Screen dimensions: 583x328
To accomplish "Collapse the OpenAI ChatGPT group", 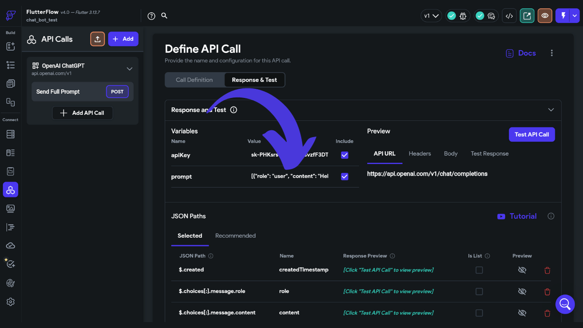I will pos(129,69).
